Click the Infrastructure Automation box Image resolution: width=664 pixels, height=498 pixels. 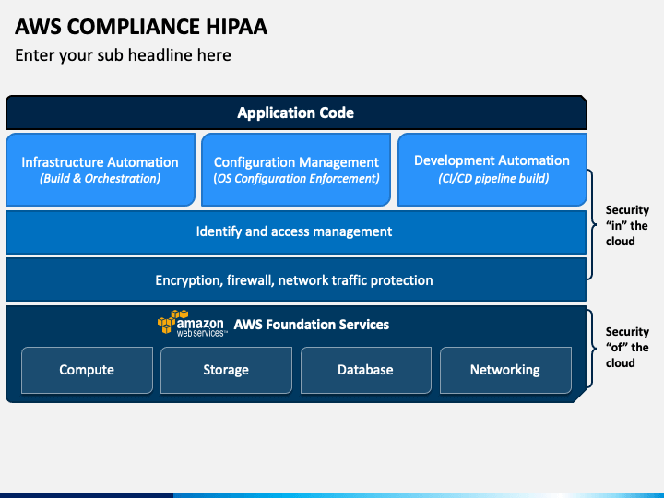coord(101,170)
